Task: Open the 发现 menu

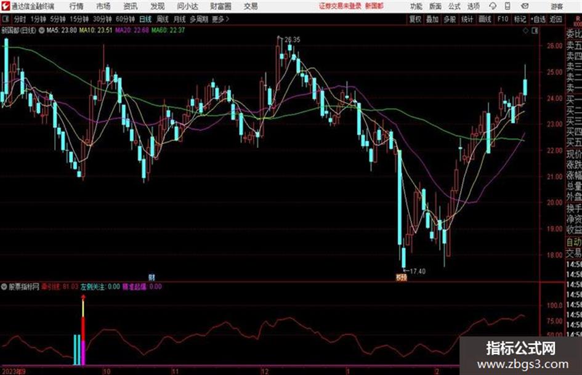Action: 158,6
